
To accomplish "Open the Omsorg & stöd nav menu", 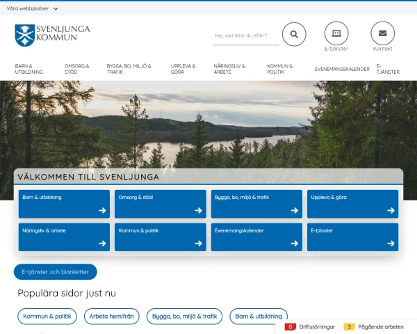I will [x=77, y=69].
